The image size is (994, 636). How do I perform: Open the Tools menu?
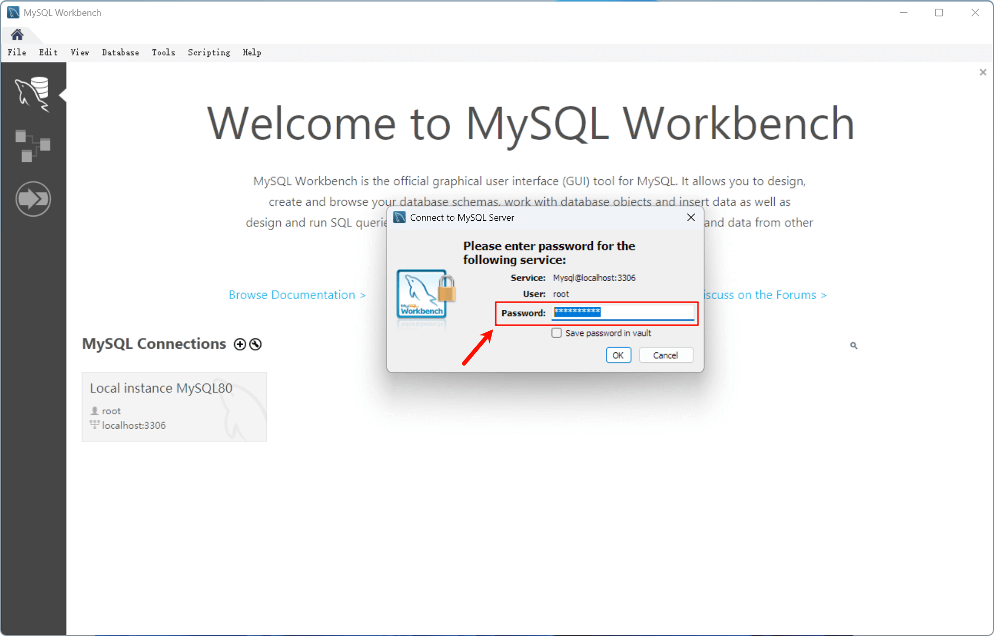(163, 52)
